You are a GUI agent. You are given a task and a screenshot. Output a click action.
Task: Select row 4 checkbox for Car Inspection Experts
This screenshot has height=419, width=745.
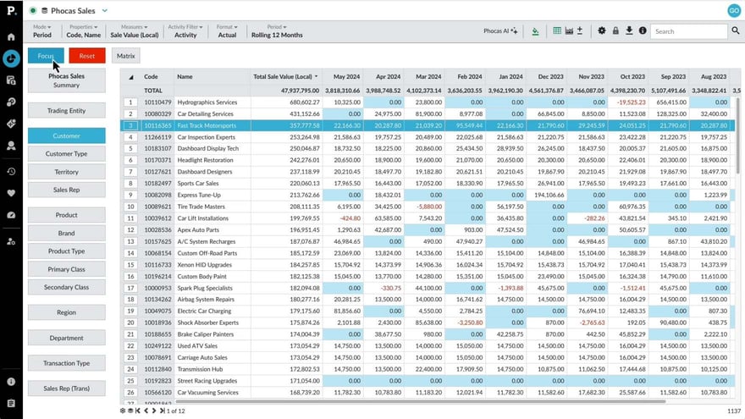tap(130, 137)
